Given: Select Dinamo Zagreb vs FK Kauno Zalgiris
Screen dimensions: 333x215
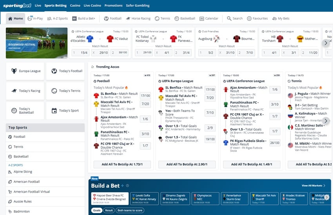Looking at the screenshot, I should click(175, 199).
